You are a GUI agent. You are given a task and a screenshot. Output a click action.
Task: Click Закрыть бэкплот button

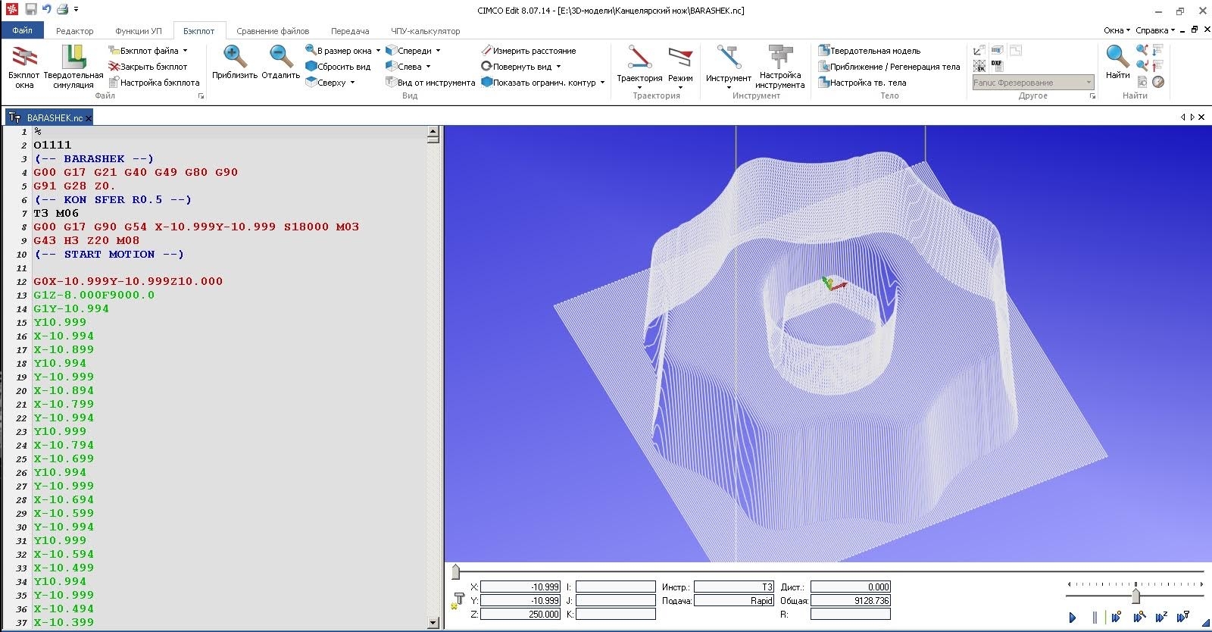point(148,67)
